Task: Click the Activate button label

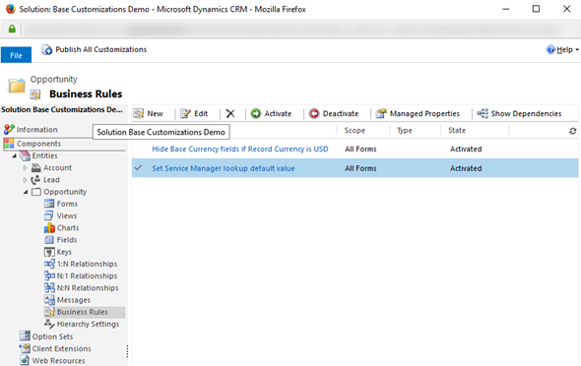Action: click(x=278, y=113)
